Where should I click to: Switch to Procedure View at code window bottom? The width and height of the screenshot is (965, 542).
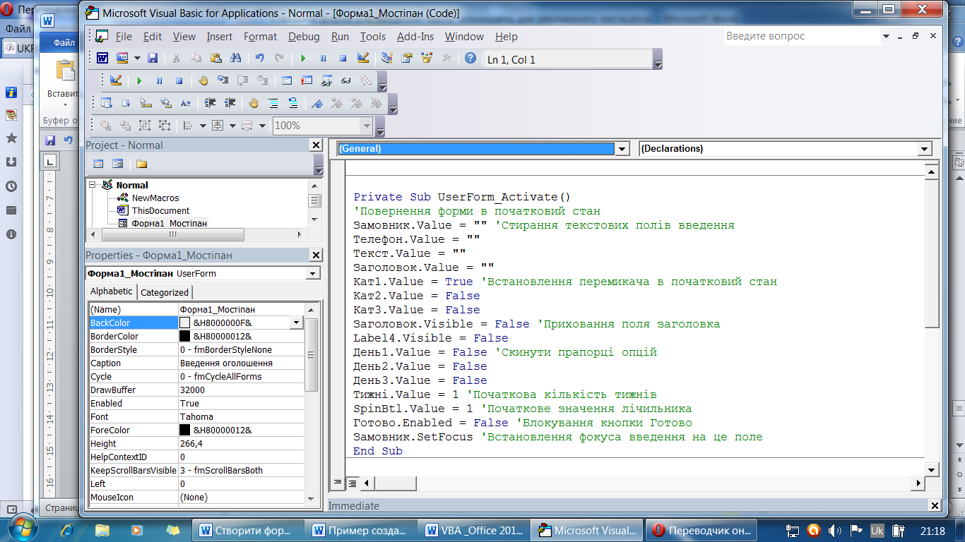click(338, 483)
